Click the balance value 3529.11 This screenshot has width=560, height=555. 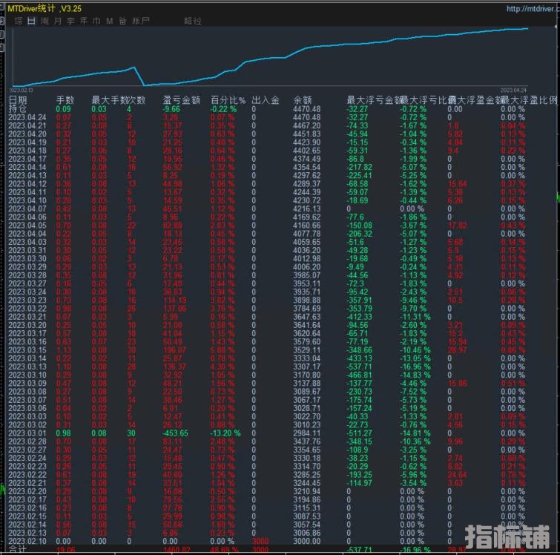click(307, 350)
